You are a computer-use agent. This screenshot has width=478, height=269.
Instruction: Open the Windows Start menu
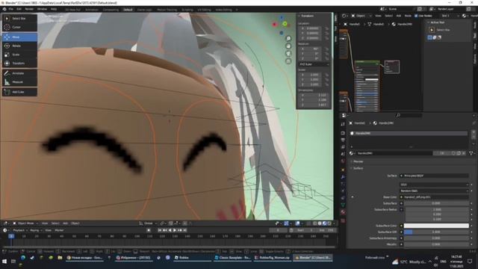pyautogui.click(x=4, y=262)
